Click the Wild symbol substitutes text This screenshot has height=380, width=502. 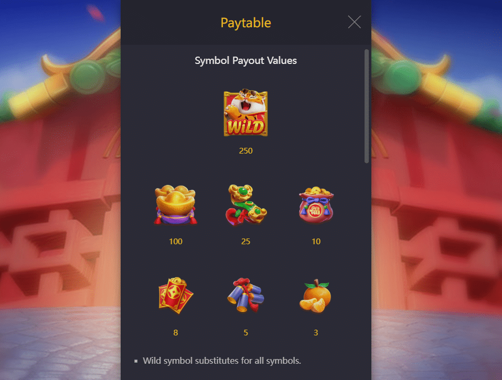coord(221,361)
